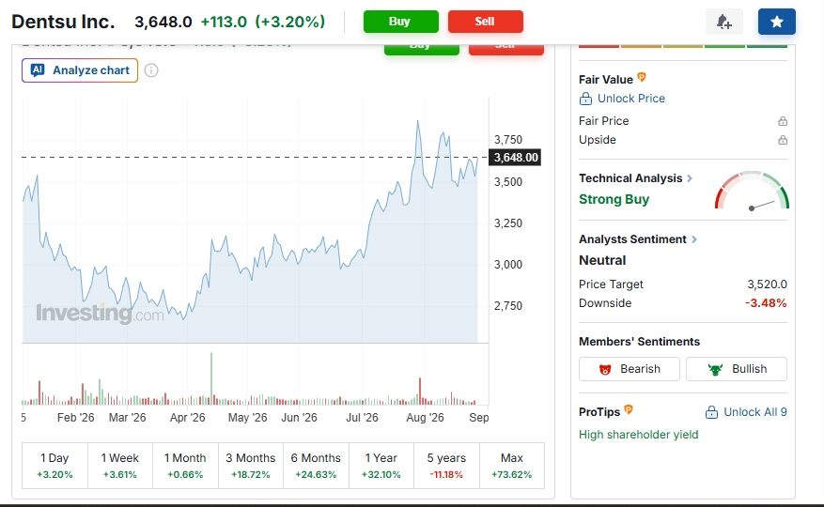Click the green Buy button in header
This screenshot has width=824, height=507.
[x=400, y=22]
